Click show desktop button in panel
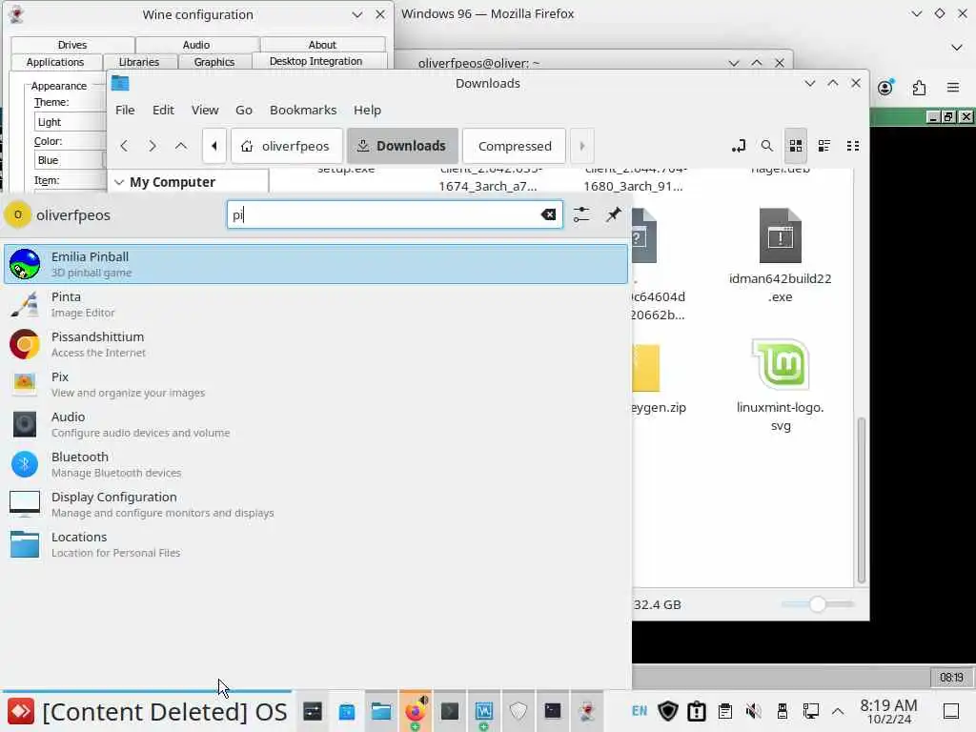The height and width of the screenshot is (732, 976). pos(951,711)
